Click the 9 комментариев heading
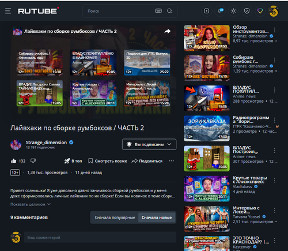The height and width of the screenshot is (251, 288). (x=29, y=218)
